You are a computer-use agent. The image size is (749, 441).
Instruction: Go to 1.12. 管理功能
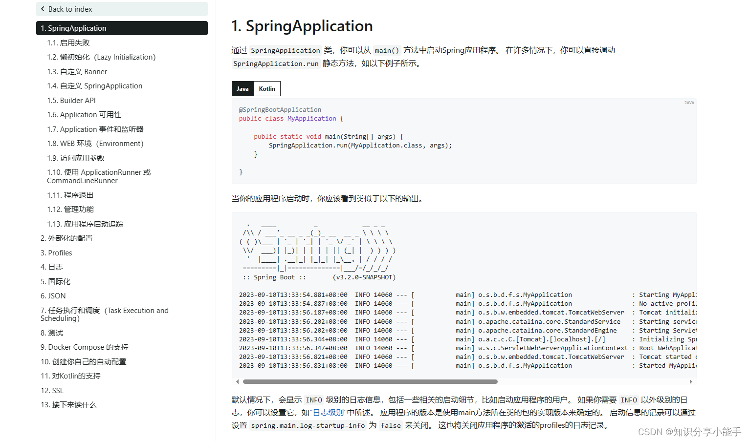[70, 210]
